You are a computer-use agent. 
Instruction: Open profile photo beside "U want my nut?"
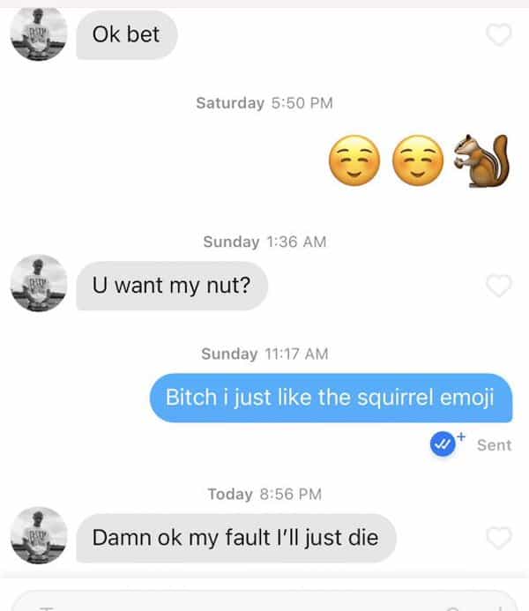39,283
